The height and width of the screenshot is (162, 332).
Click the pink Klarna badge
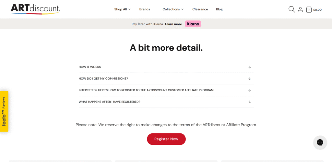point(193,24)
